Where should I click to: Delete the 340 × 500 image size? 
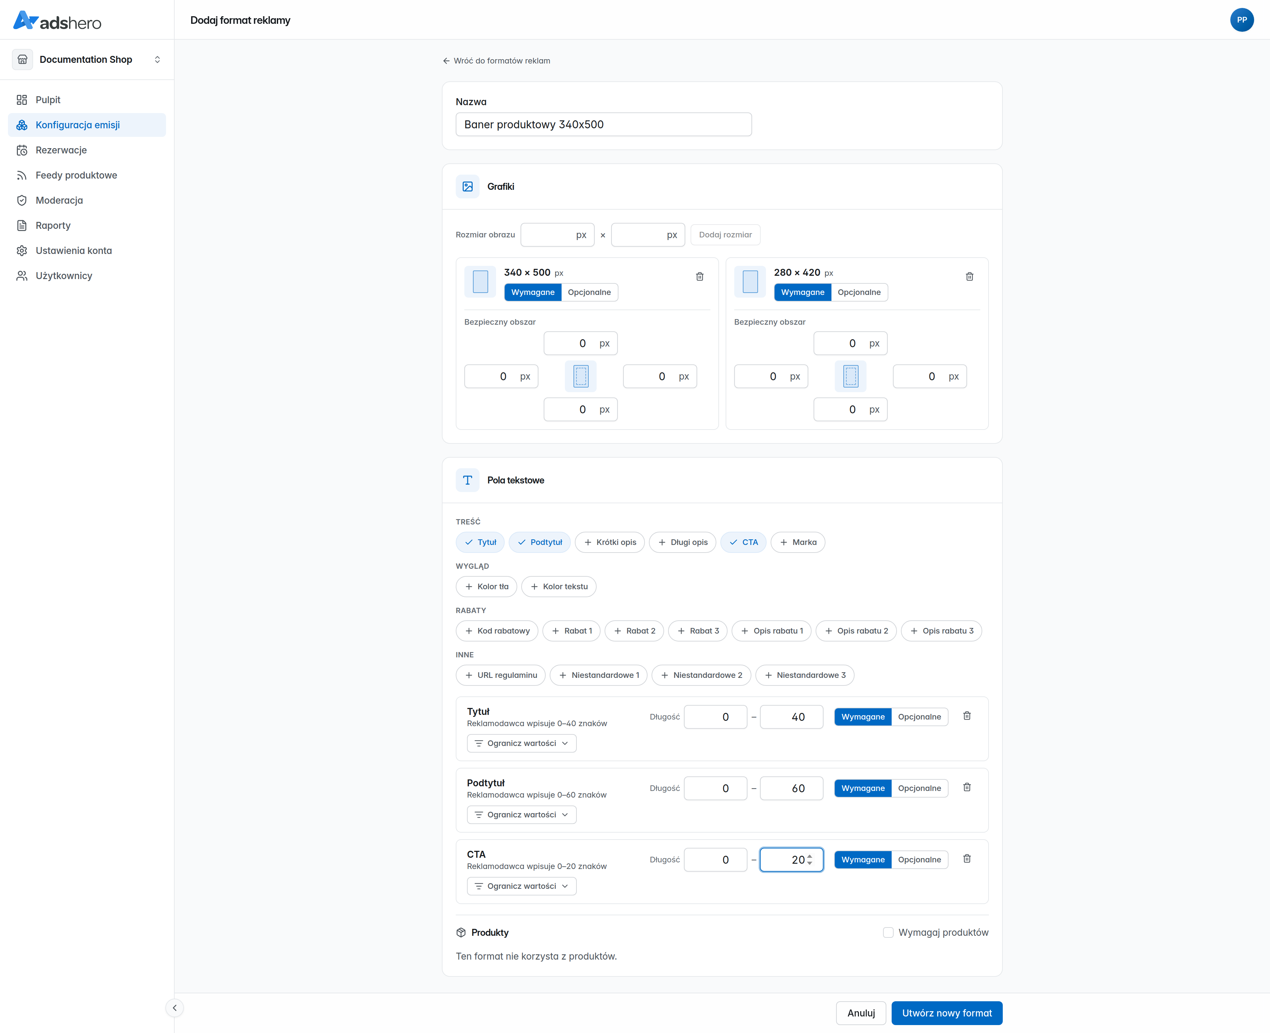700,277
